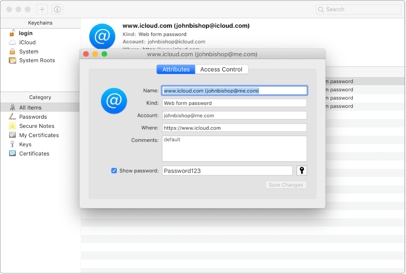Open the Secure Notes category
This screenshot has width=406, height=274.
(x=35, y=126)
